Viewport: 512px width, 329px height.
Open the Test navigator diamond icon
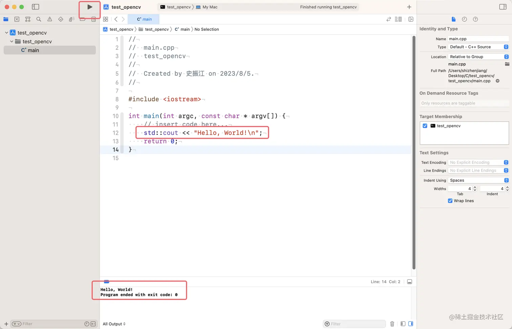61,19
